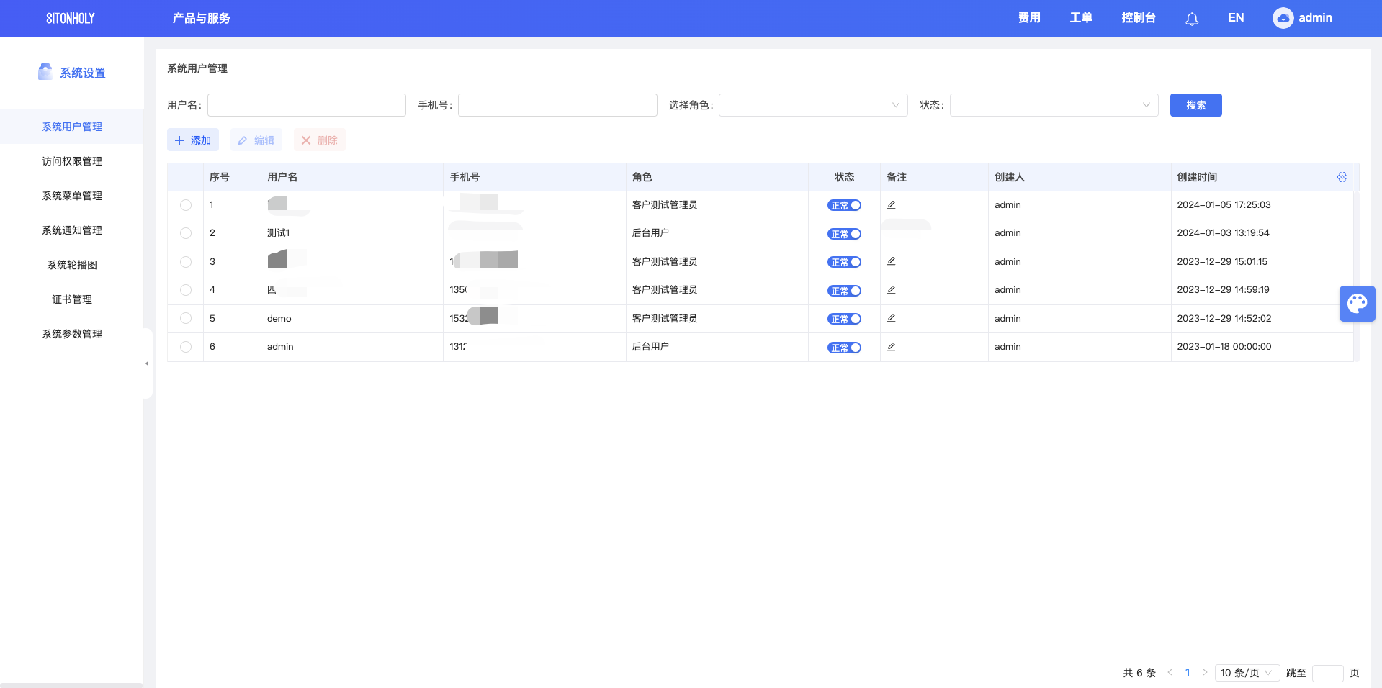Screen dimensions: 1382x688
Task: Focus the 跳至 page jump input
Action: point(1328,673)
